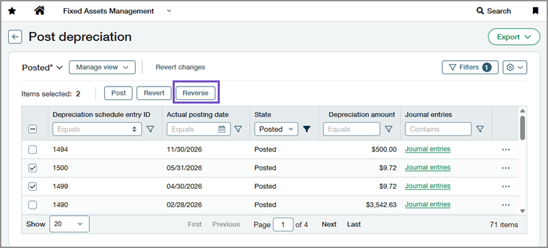Click the grid vertical scrollbar thumb

(x=523, y=127)
